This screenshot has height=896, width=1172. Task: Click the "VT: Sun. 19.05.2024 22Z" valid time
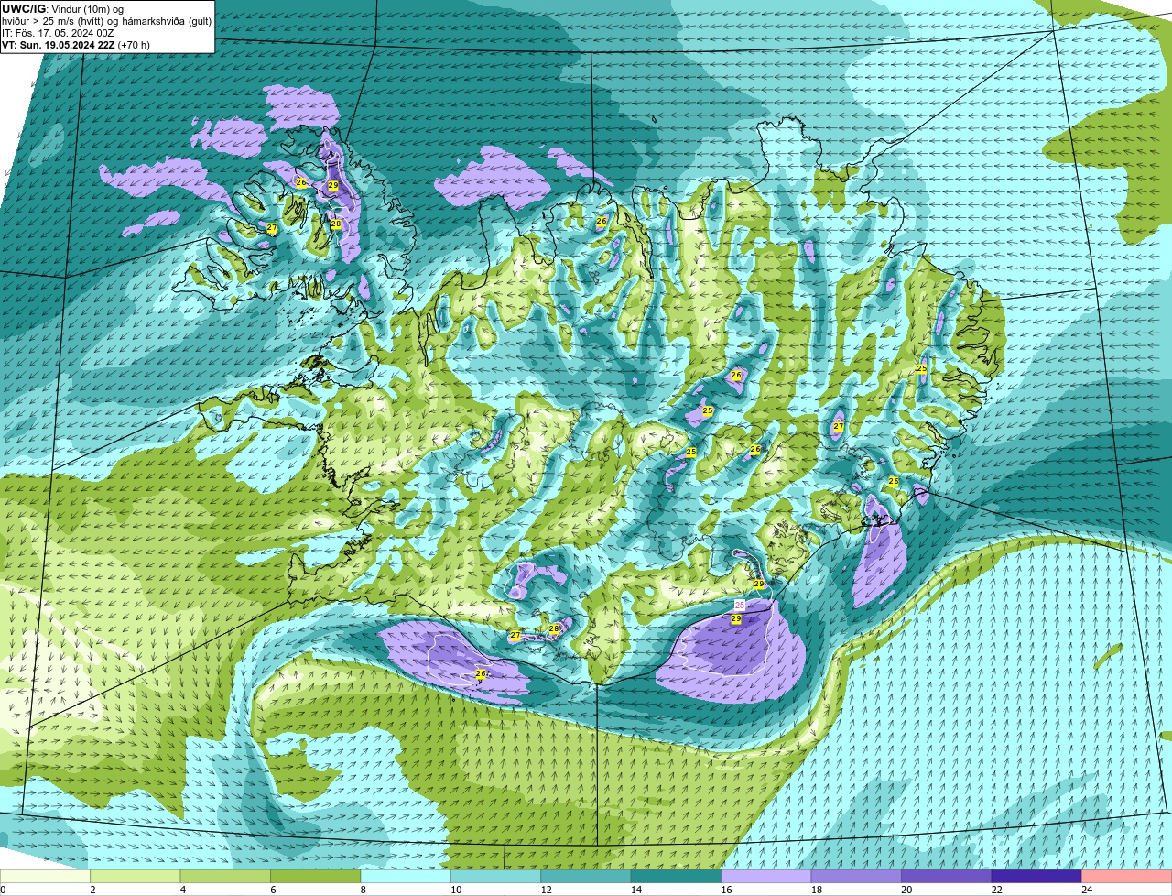point(59,45)
